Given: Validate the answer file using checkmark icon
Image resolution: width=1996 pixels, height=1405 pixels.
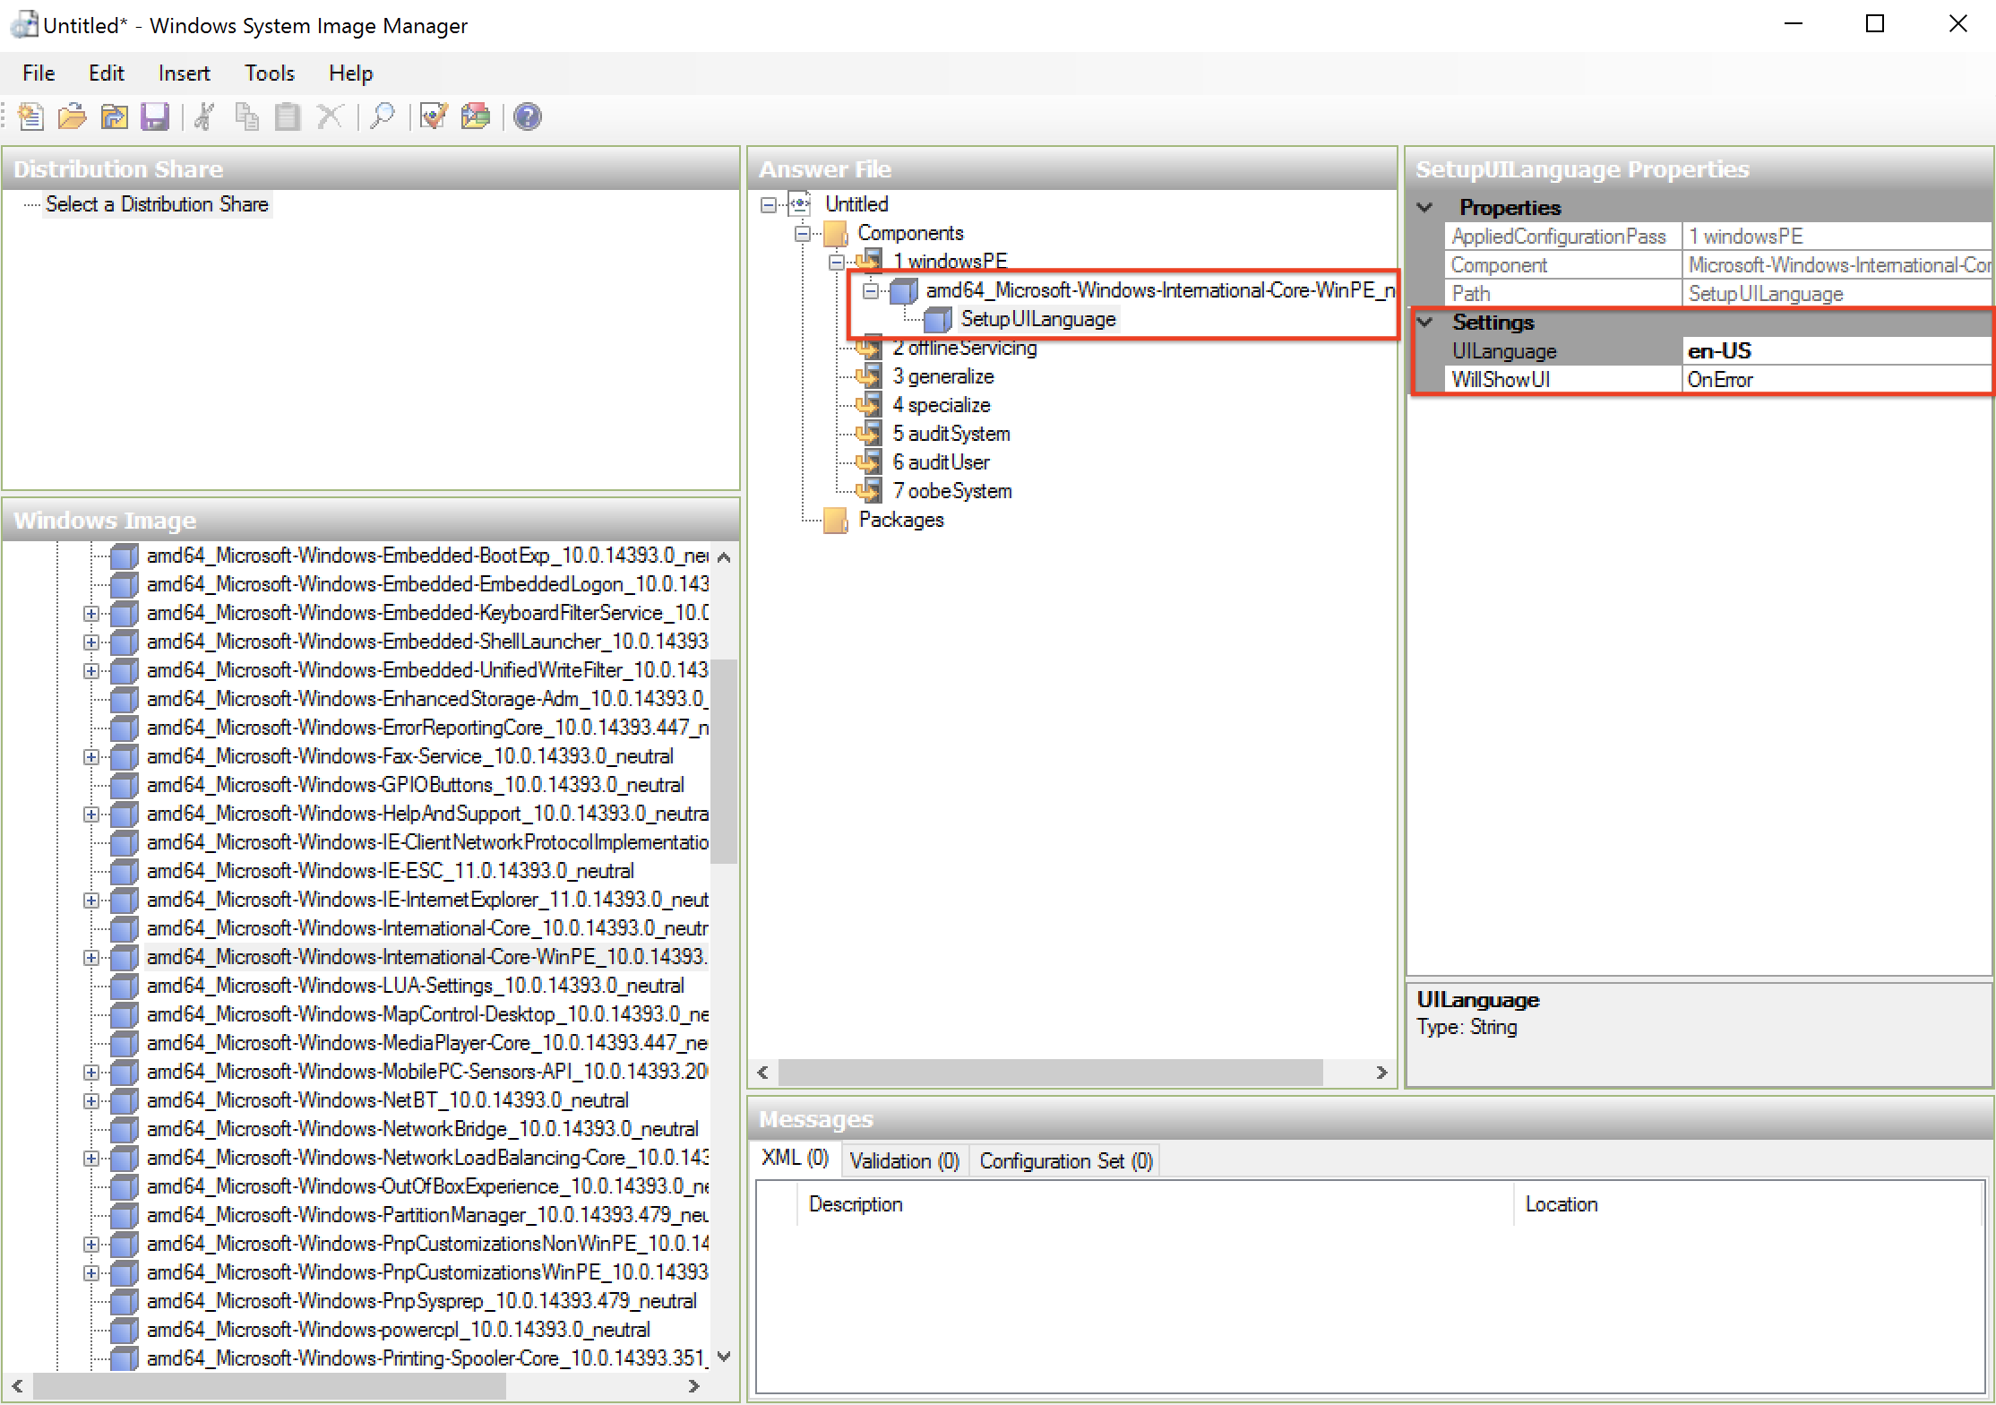Looking at the screenshot, I should pos(433,116).
